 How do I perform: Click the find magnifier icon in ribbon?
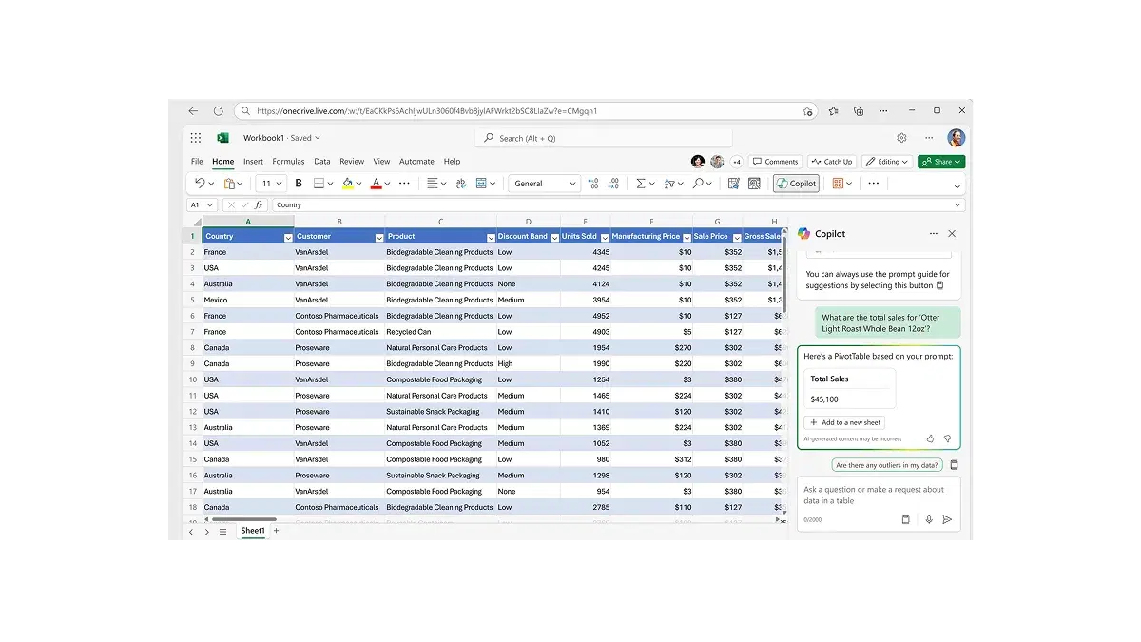coord(699,184)
